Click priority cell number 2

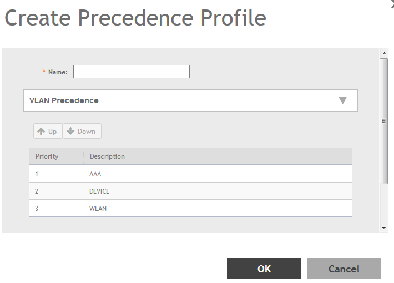pos(37,191)
